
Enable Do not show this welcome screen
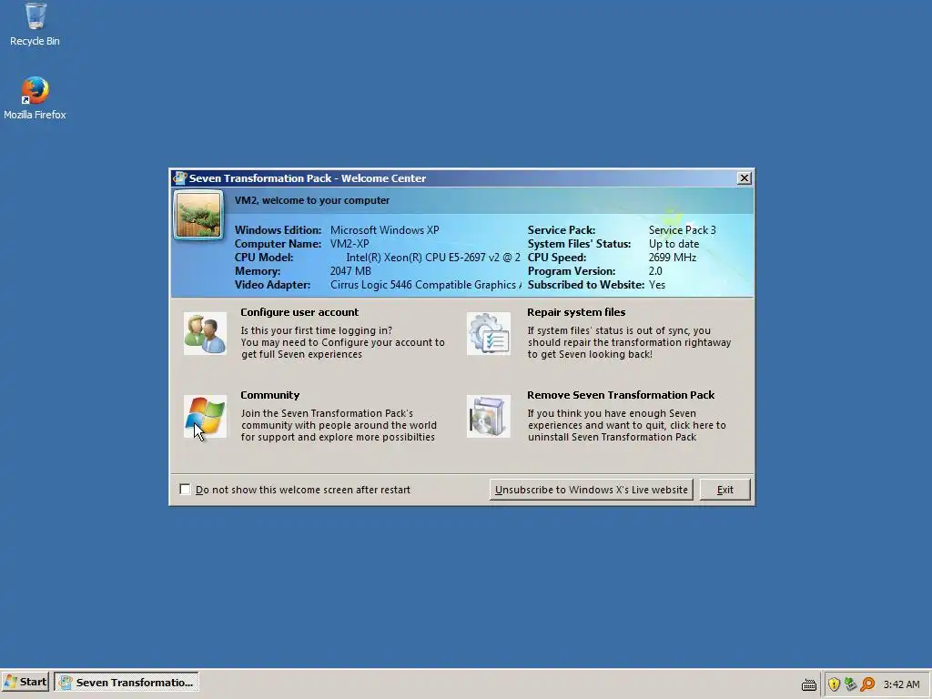coord(185,489)
